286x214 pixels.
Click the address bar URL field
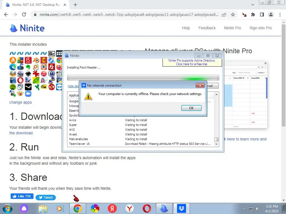click(x=129, y=14)
